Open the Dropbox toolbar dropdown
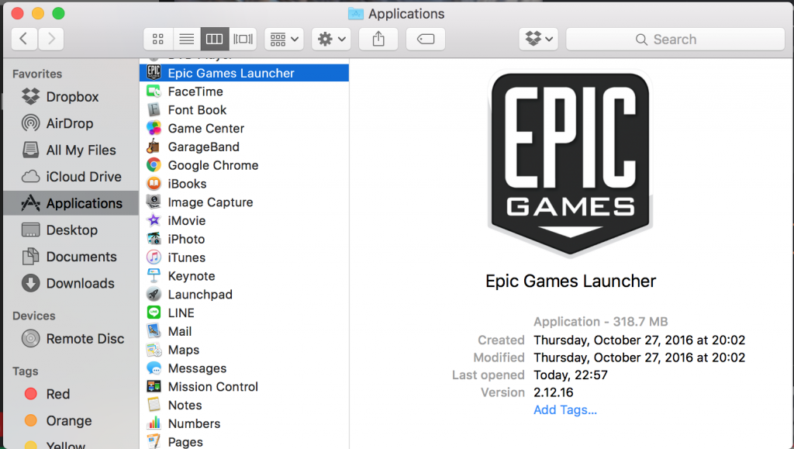794x449 pixels. (x=538, y=39)
